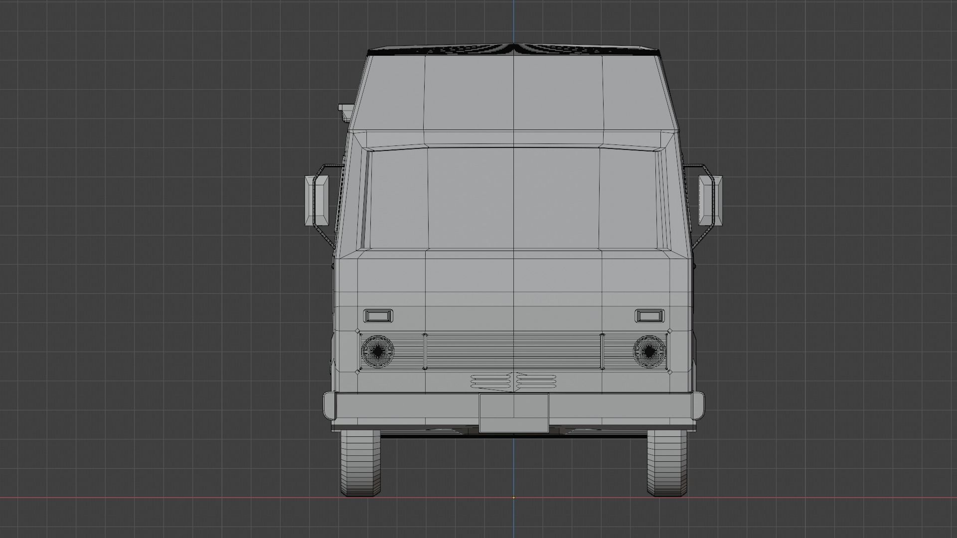The height and width of the screenshot is (538, 957).
Task: Click the right rectangular turn signal light
Action: click(649, 316)
